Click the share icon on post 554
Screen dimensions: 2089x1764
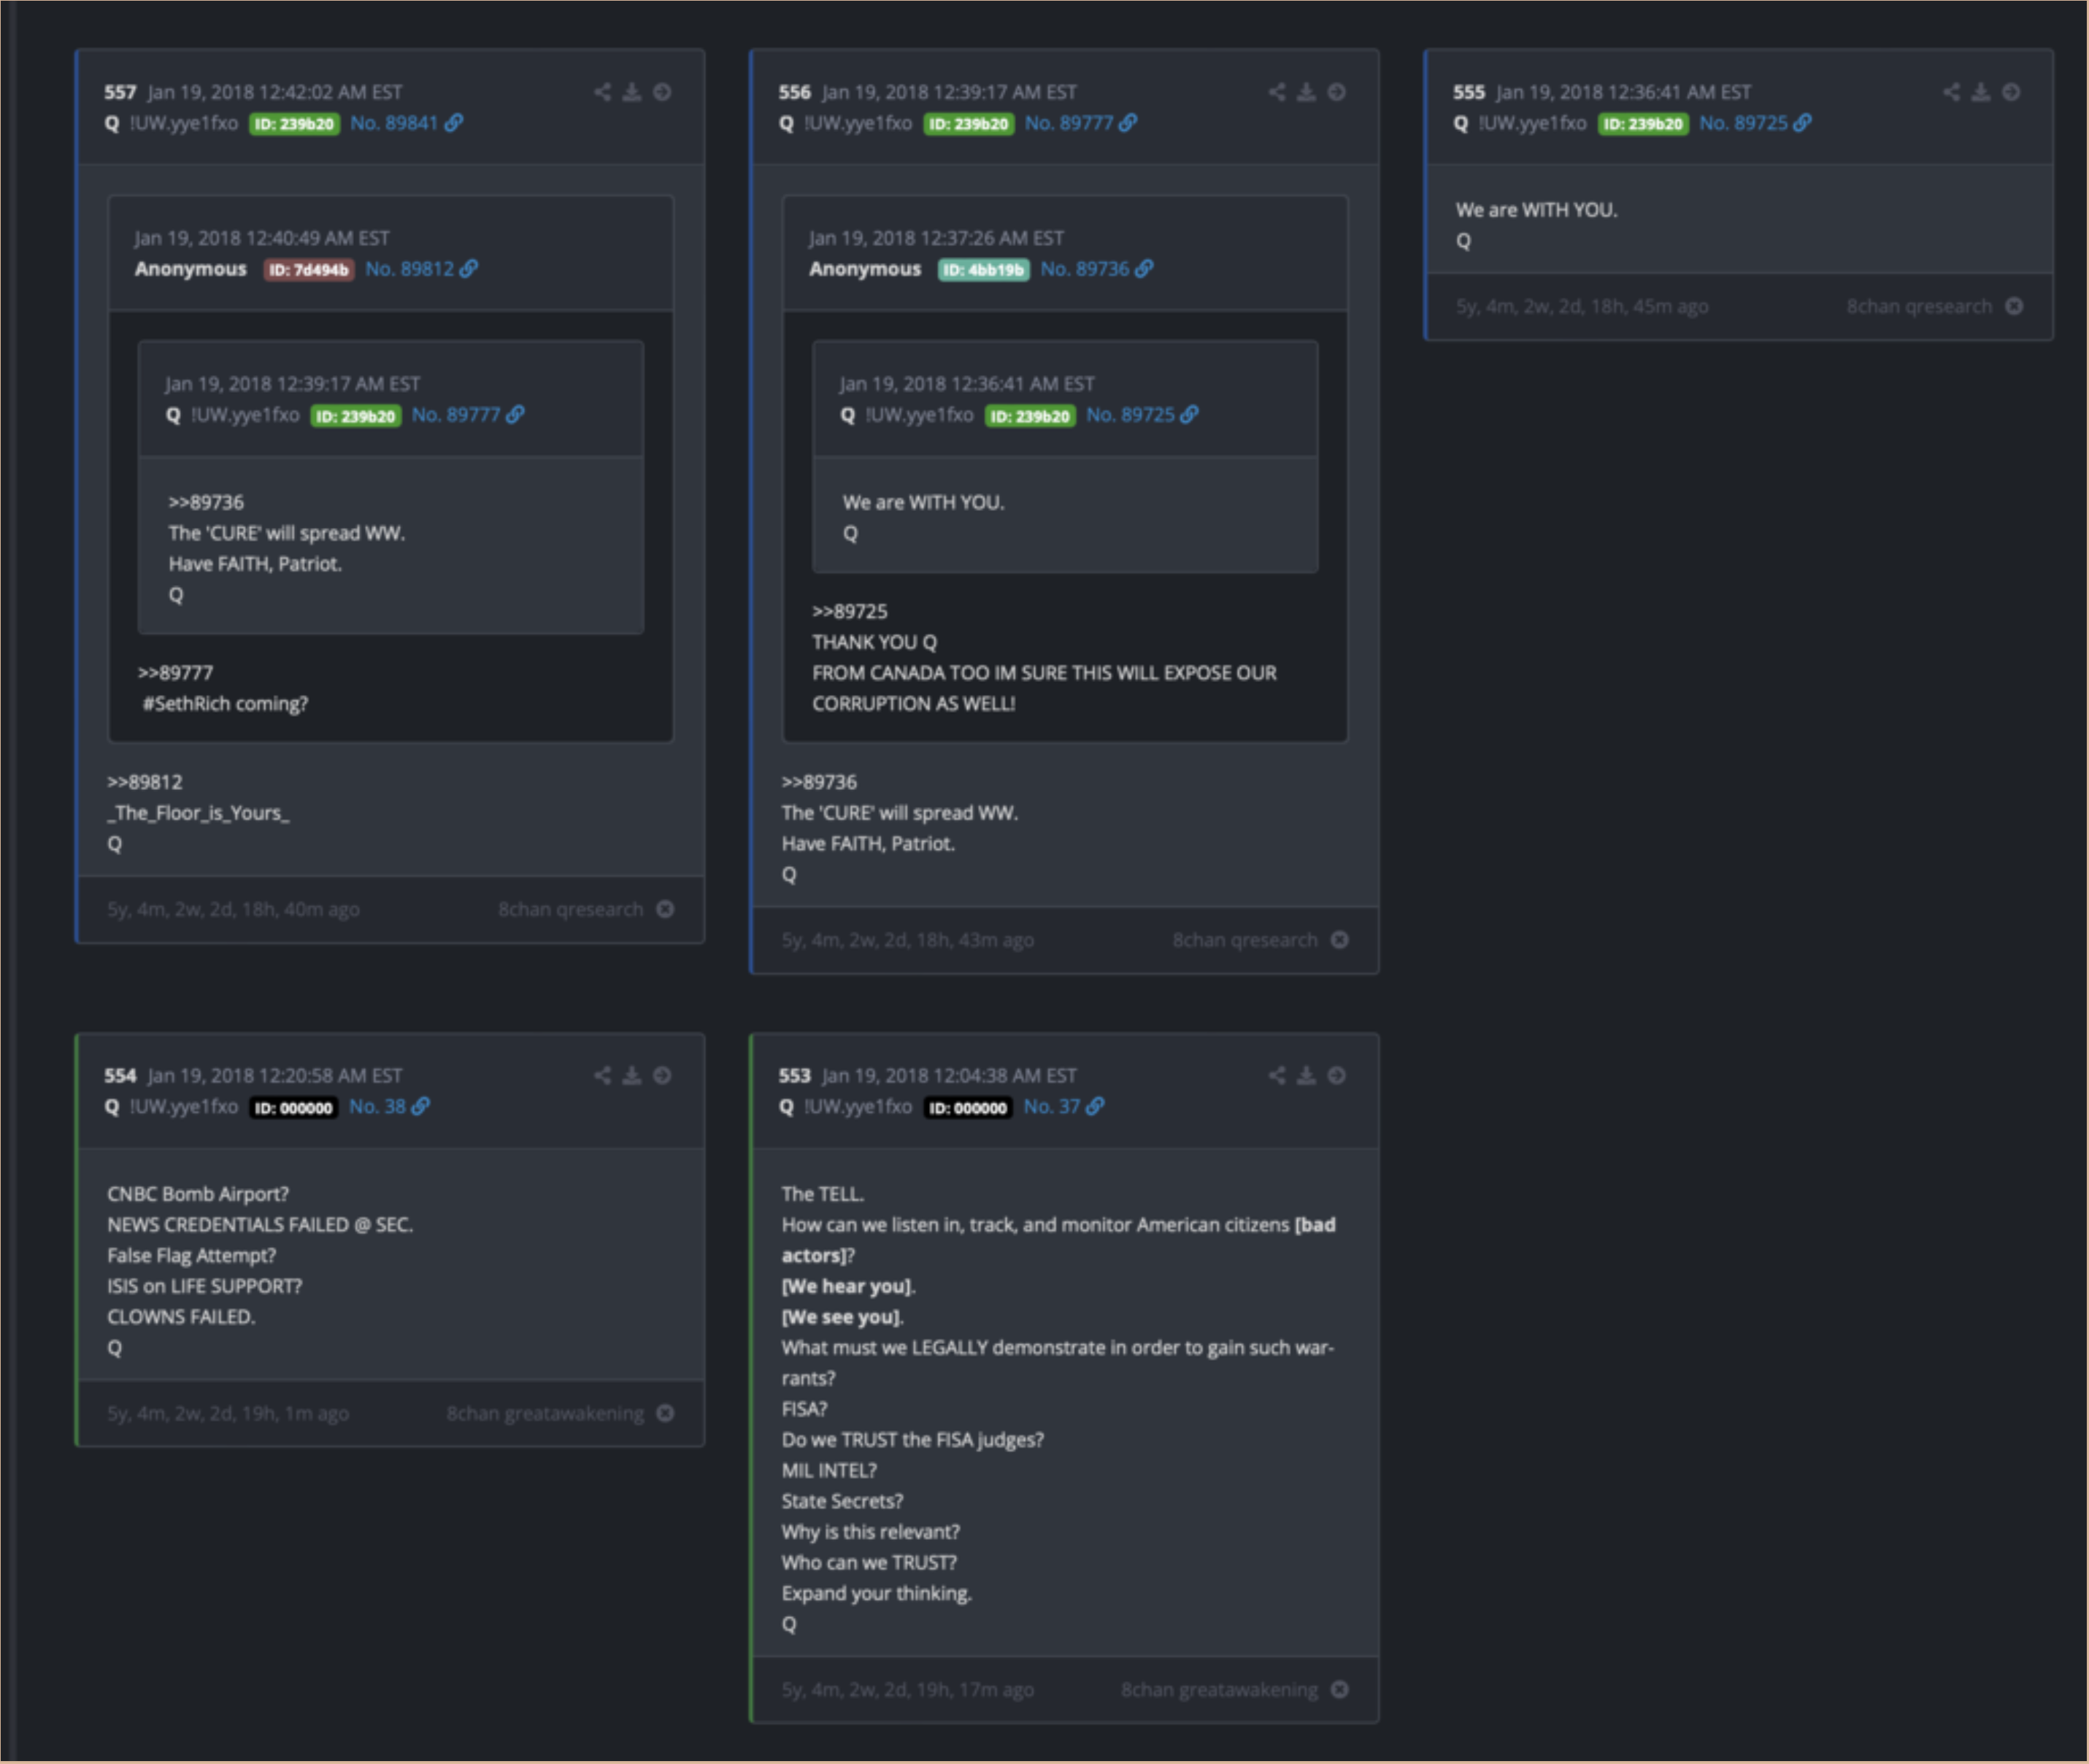coord(601,1075)
